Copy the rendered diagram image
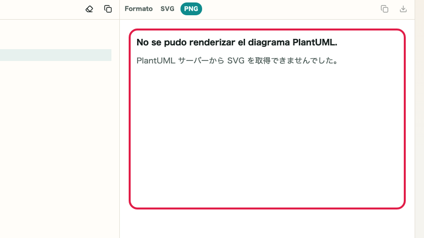 (x=385, y=9)
